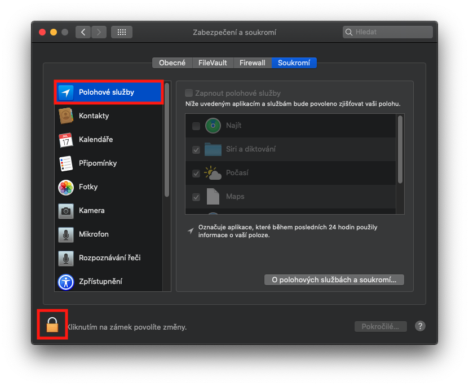Select Fotky in the sidebar

(109, 187)
